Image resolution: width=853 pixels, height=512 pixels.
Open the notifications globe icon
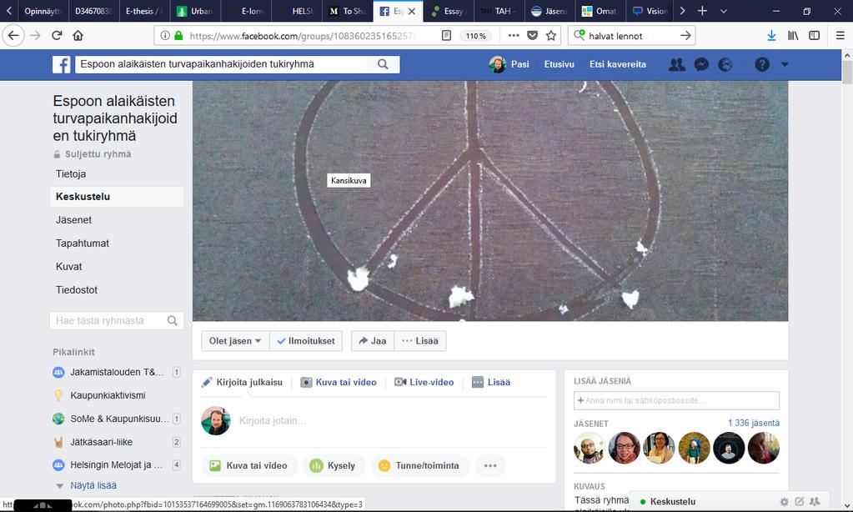pyautogui.click(x=725, y=64)
